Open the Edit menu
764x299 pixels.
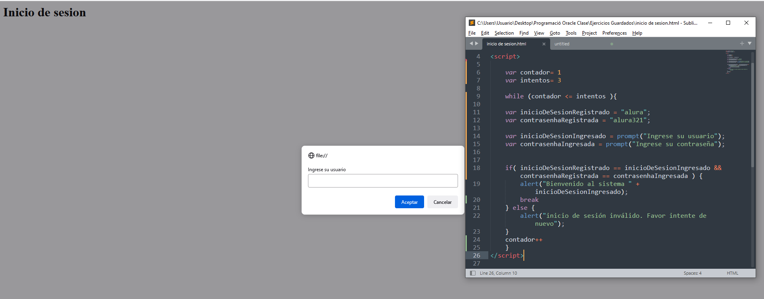(485, 33)
